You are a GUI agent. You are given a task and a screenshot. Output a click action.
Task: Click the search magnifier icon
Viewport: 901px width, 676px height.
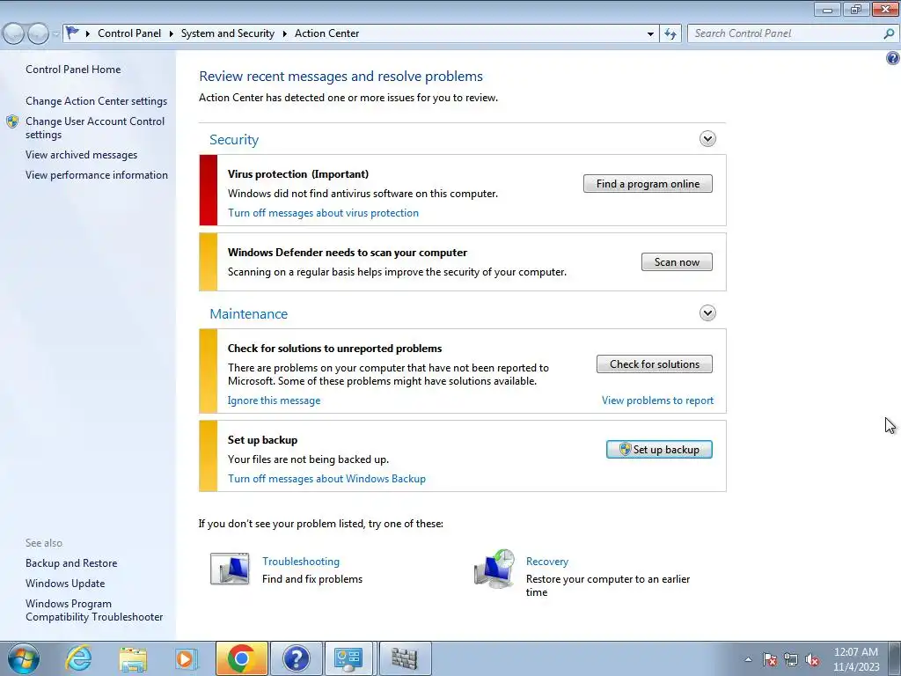(889, 33)
